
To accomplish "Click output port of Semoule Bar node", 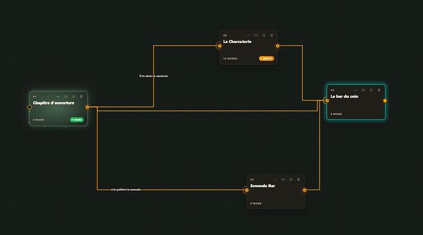I will pos(305,190).
